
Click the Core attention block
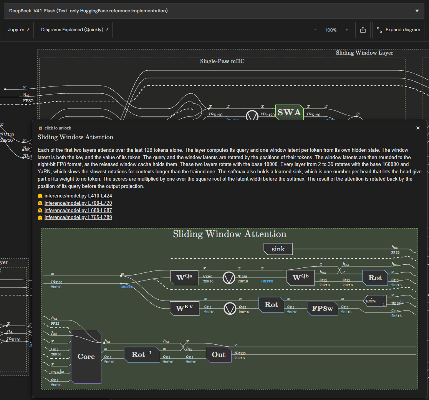86,357
